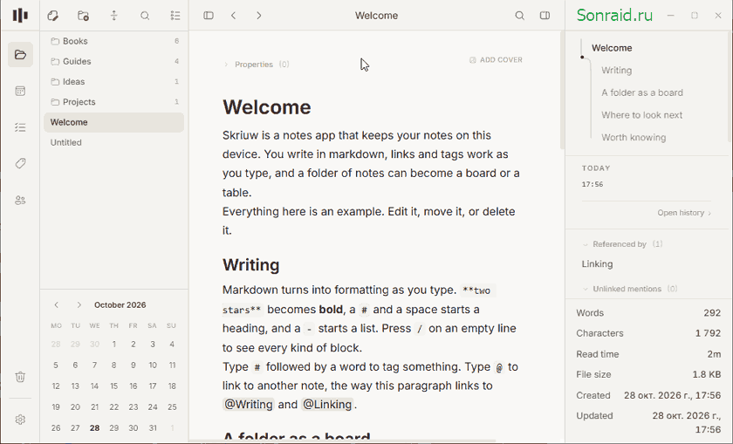
Task: Toggle the right info panel icon
Action: coord(545,16)
